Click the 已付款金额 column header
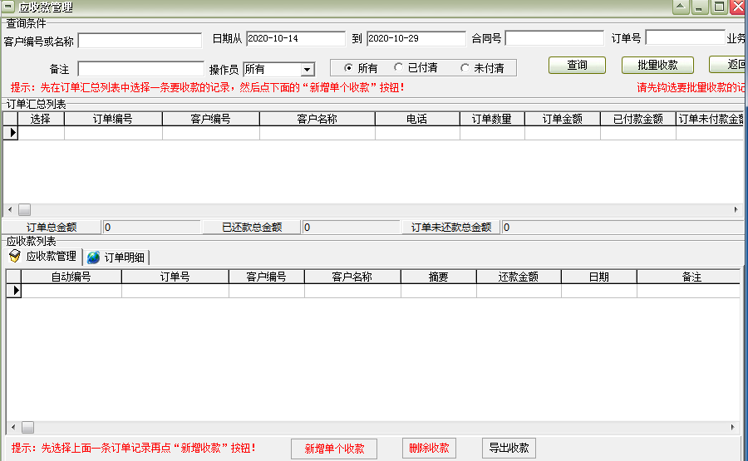Viewport: 748px width, 461px height. click(638, 119)
